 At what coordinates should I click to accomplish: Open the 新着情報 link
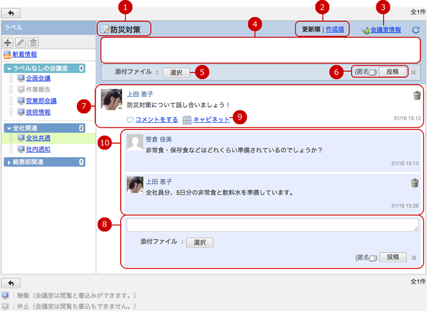[x=24, y=54]
